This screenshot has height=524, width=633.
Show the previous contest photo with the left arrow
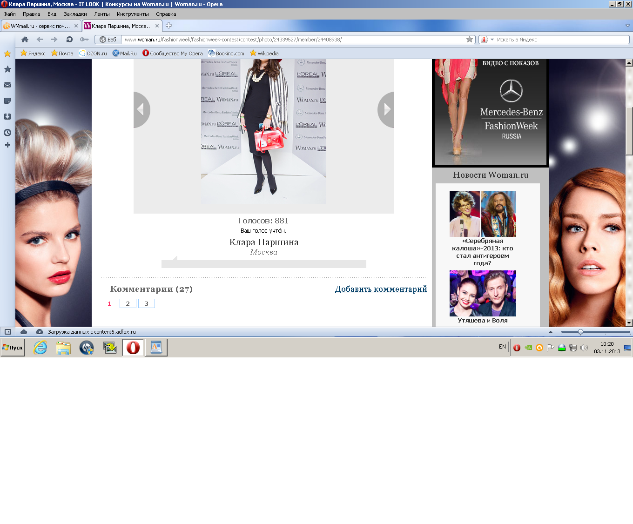(141, 109)
